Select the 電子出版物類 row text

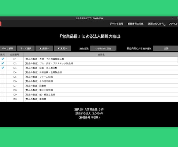coord(46,90)
